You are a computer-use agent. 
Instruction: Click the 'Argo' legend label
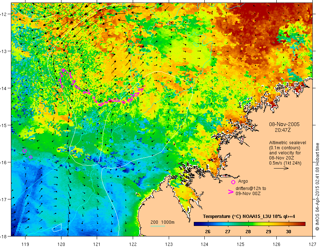[243, 181]
